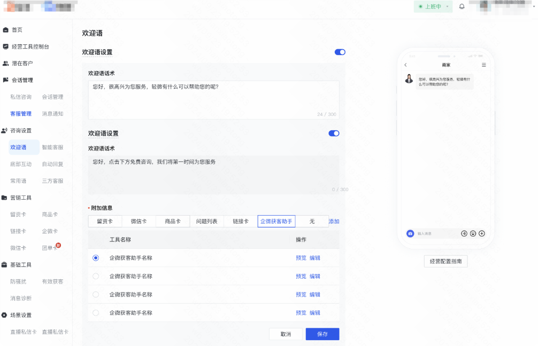Switch to the 问题列表 tab

click(x=206, y=221)
